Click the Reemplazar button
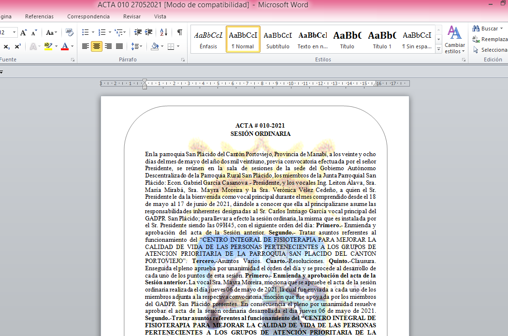Viewport: 508px width, 336px height. [490, 39]
